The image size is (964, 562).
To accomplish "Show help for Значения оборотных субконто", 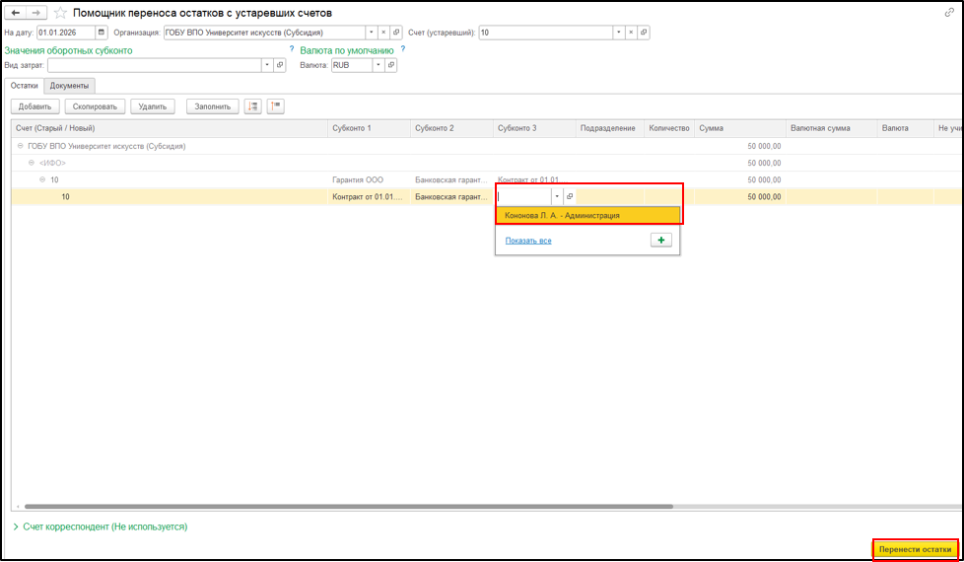I will click(x=292, y=49).
